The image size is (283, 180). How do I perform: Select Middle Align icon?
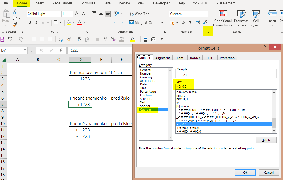click(x=101, y=14)
